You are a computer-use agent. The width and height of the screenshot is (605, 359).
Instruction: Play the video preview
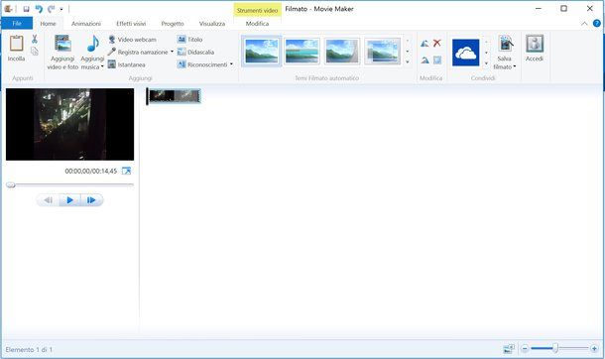[69, 200]
